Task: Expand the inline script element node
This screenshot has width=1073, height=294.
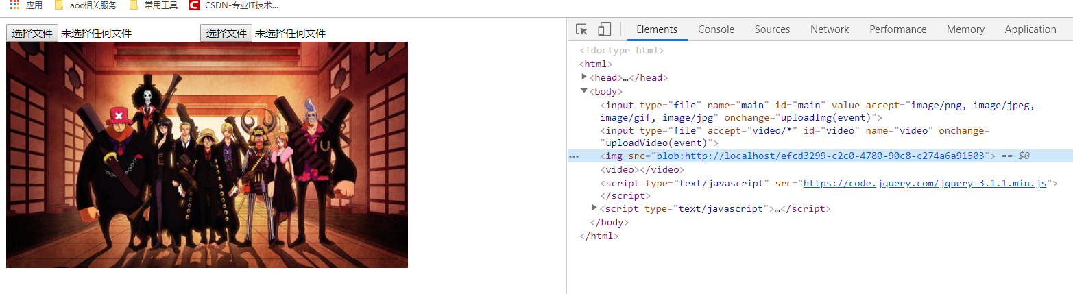Action: [595, 208]
